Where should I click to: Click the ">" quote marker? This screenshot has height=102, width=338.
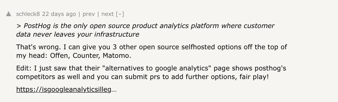click(x=18, y=26)
